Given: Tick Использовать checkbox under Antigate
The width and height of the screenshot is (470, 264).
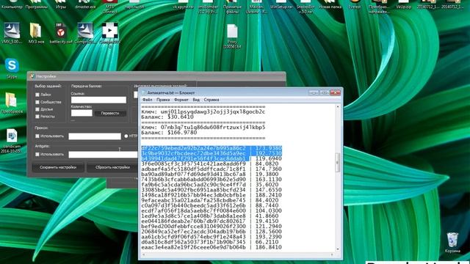Looking at the screenshot, I should (x=37, y=155).
